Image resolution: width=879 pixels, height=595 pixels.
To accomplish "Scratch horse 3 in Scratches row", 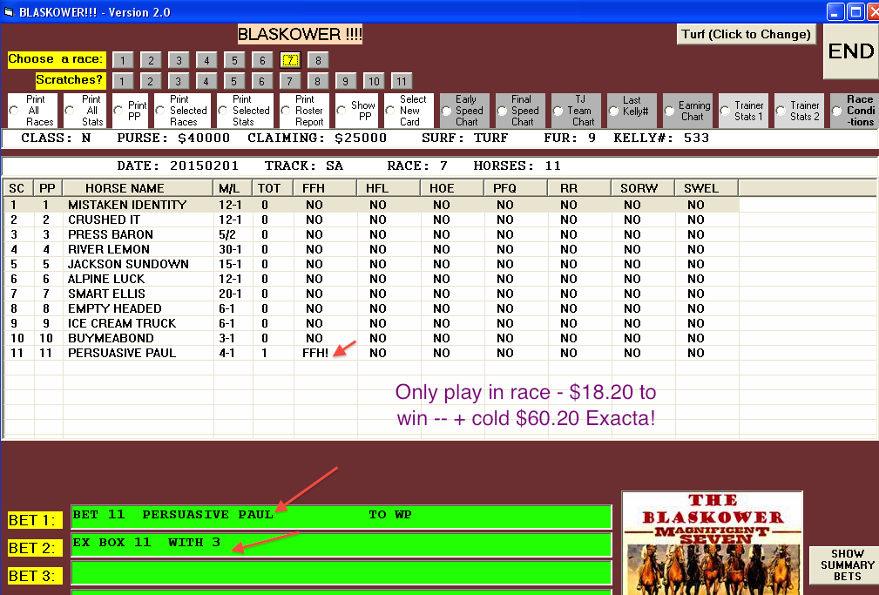I will [179, 81].
